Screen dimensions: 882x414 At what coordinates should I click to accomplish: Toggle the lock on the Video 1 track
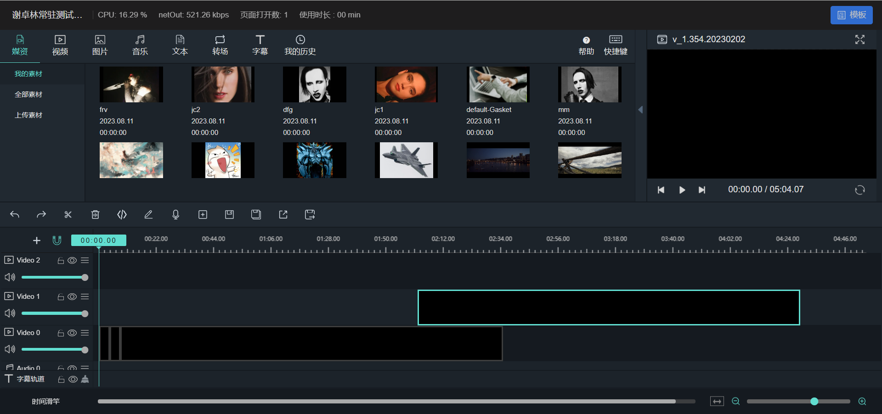[x=61, y=297]
